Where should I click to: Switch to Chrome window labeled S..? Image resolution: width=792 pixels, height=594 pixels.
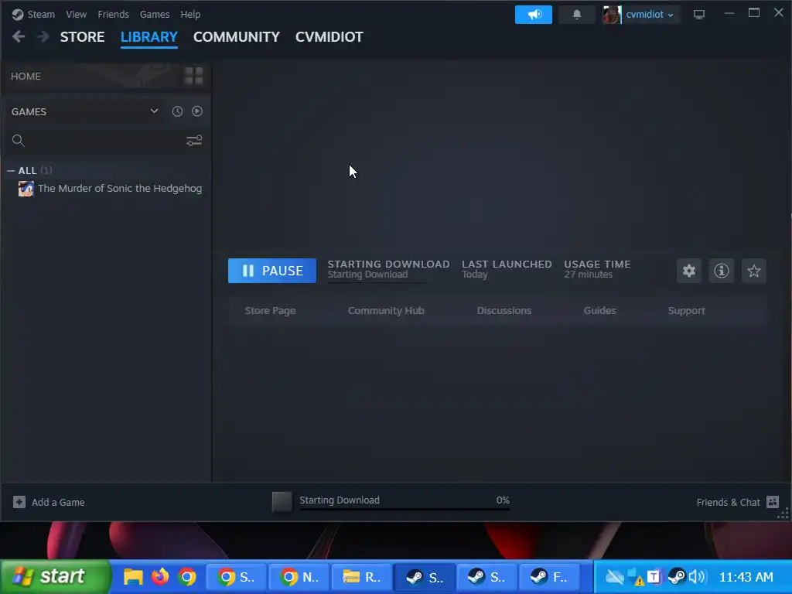pos(237,577)
